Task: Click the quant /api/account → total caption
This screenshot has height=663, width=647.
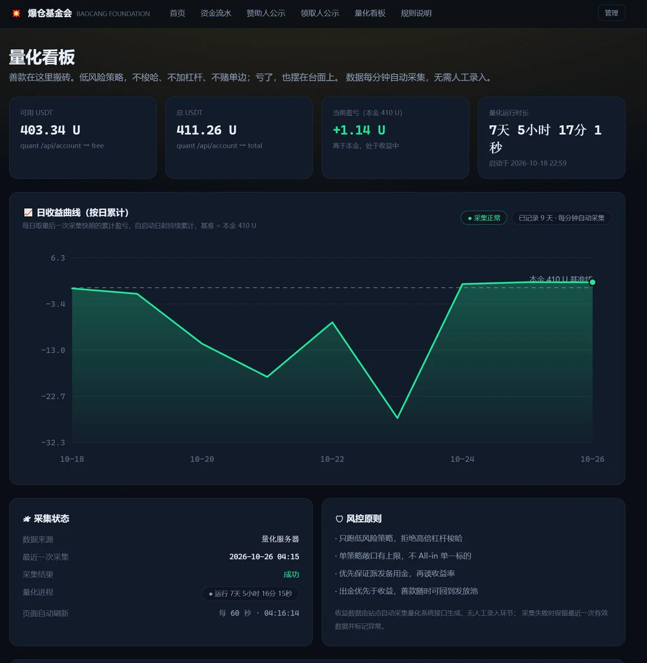Action: point(220,146)
